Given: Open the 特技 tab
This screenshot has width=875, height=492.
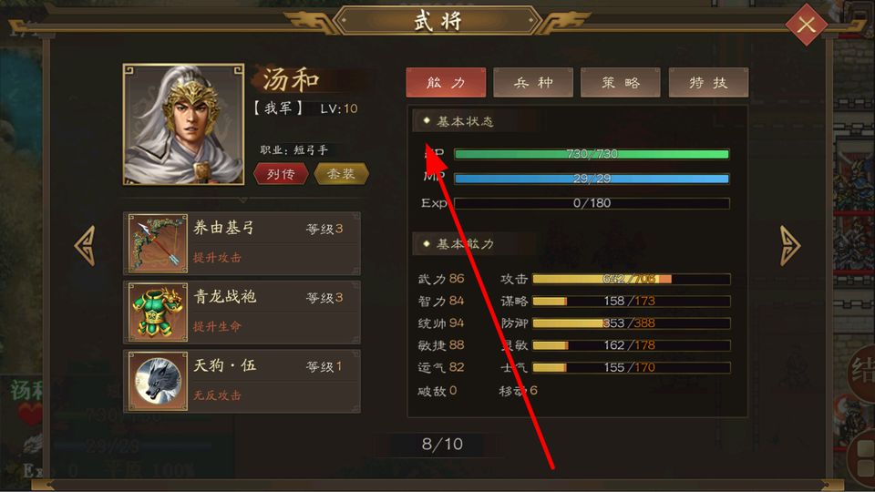Looking at the screenshot, I should click(708, 83).
